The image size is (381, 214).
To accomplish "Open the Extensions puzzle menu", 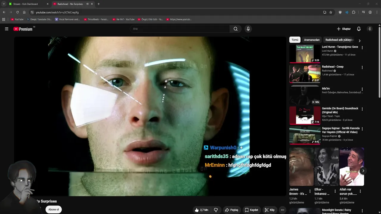I will tap(354, 12).
